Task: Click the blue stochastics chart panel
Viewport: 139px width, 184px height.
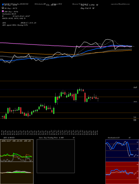Action: tap(122, 151)
